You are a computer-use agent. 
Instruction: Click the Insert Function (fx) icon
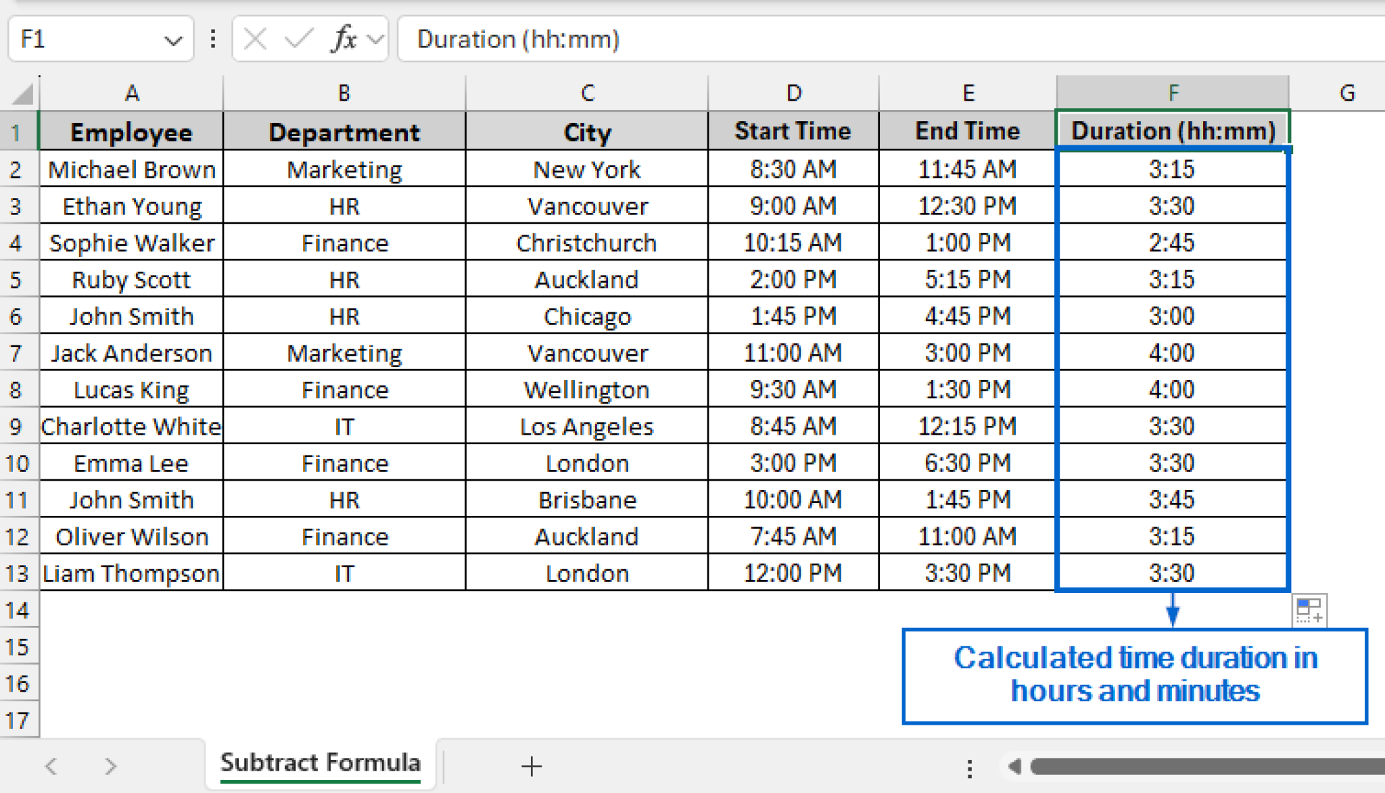[x=342, y=39]
